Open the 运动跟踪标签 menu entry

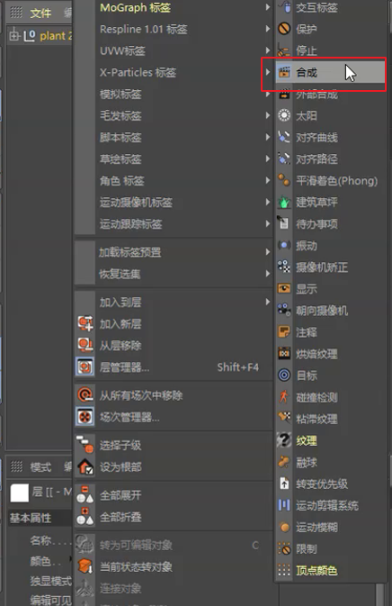(x=174, y=224)
